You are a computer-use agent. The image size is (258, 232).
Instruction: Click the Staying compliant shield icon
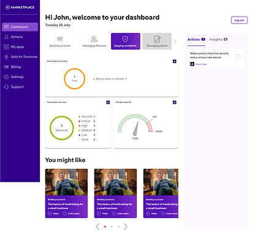tap(125, 39)
